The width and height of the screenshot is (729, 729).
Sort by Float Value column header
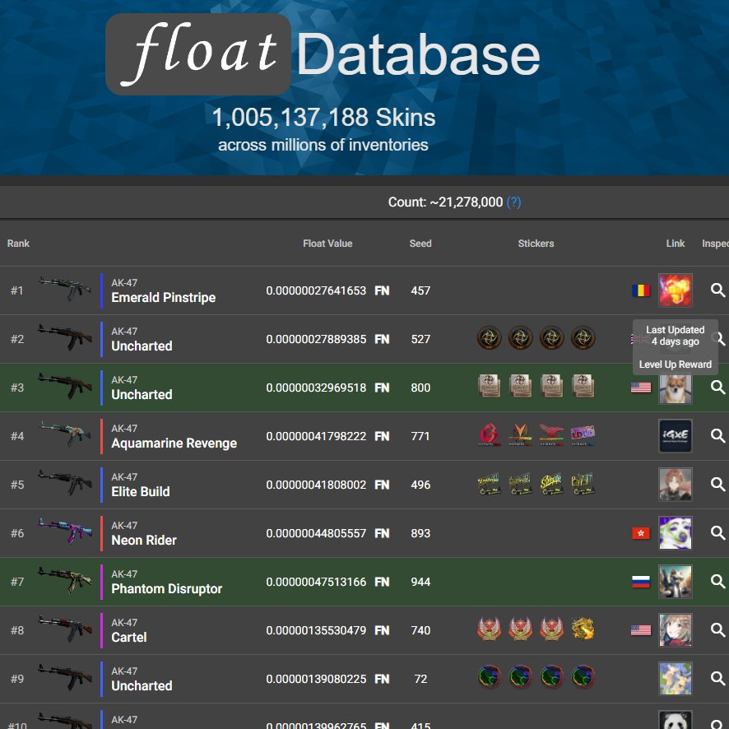coord(327,244)
